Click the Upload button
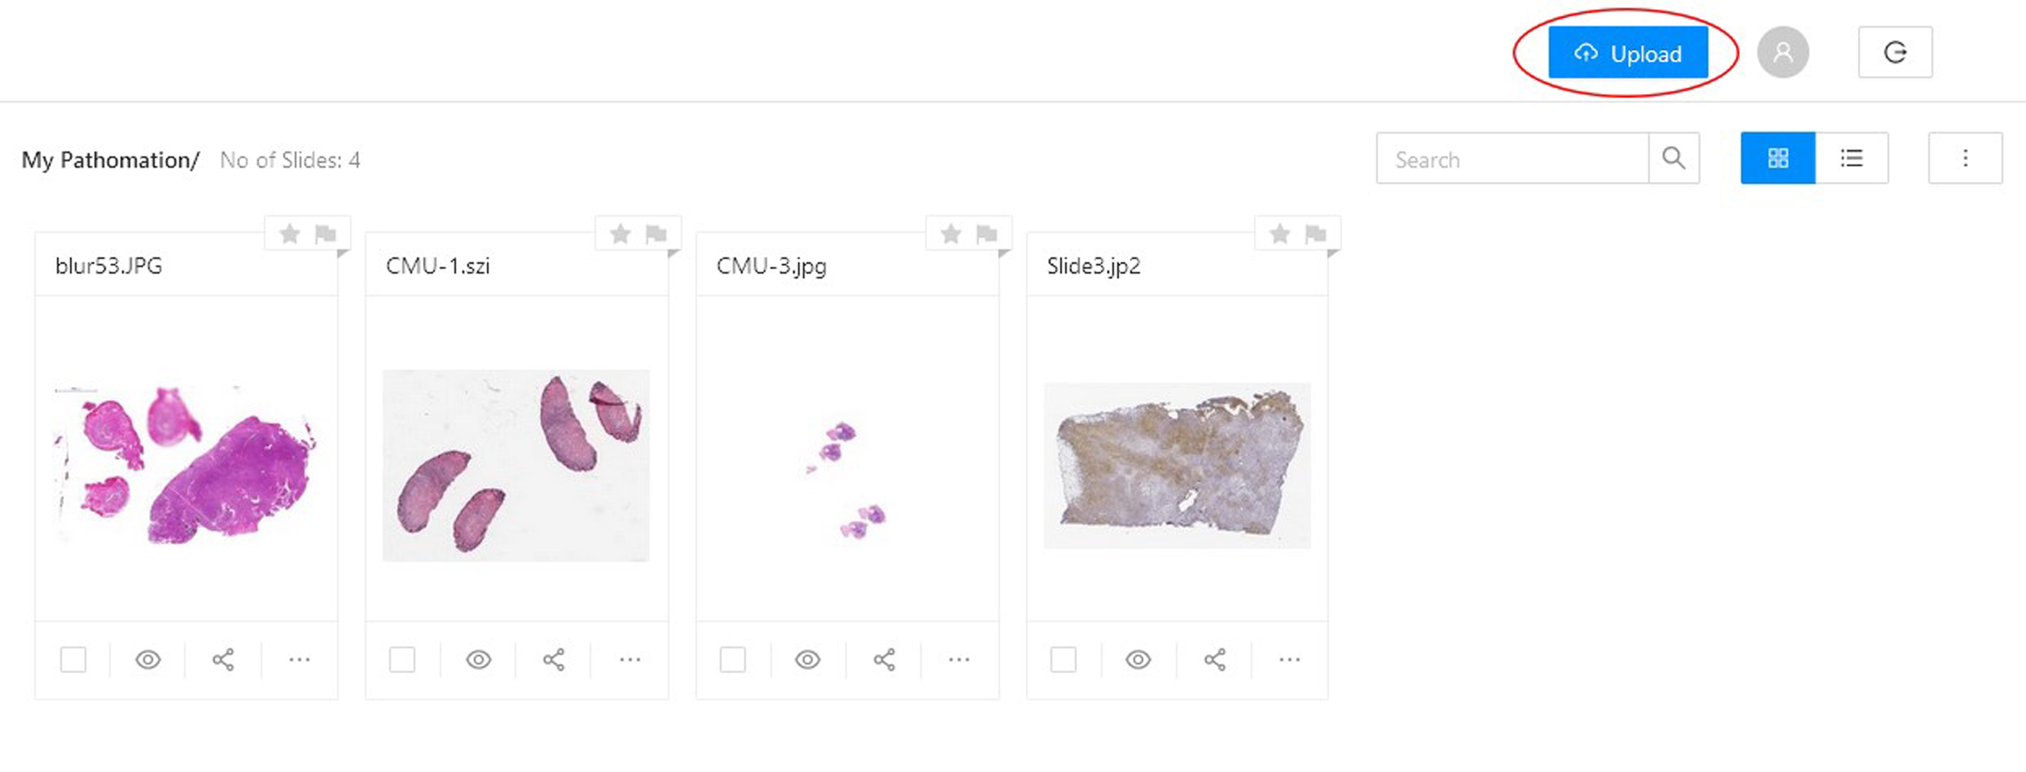Screen dimensions: 2026x772 1628,53
